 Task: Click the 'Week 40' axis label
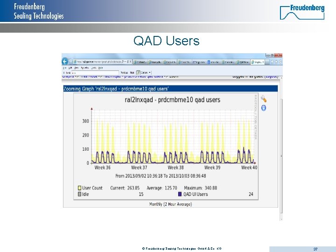[x=249, y=168]
